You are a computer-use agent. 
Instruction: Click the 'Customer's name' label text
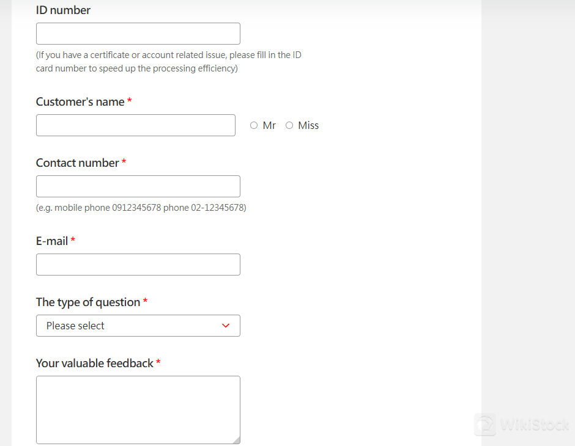point(80,102)
